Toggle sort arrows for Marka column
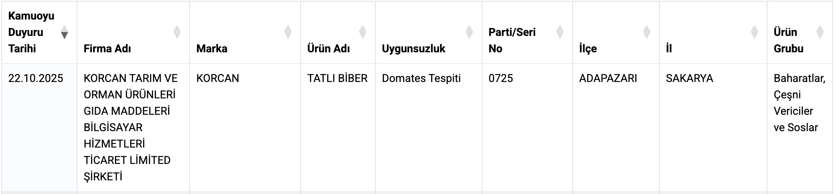The image size is (835, 194). click(288, 32)
